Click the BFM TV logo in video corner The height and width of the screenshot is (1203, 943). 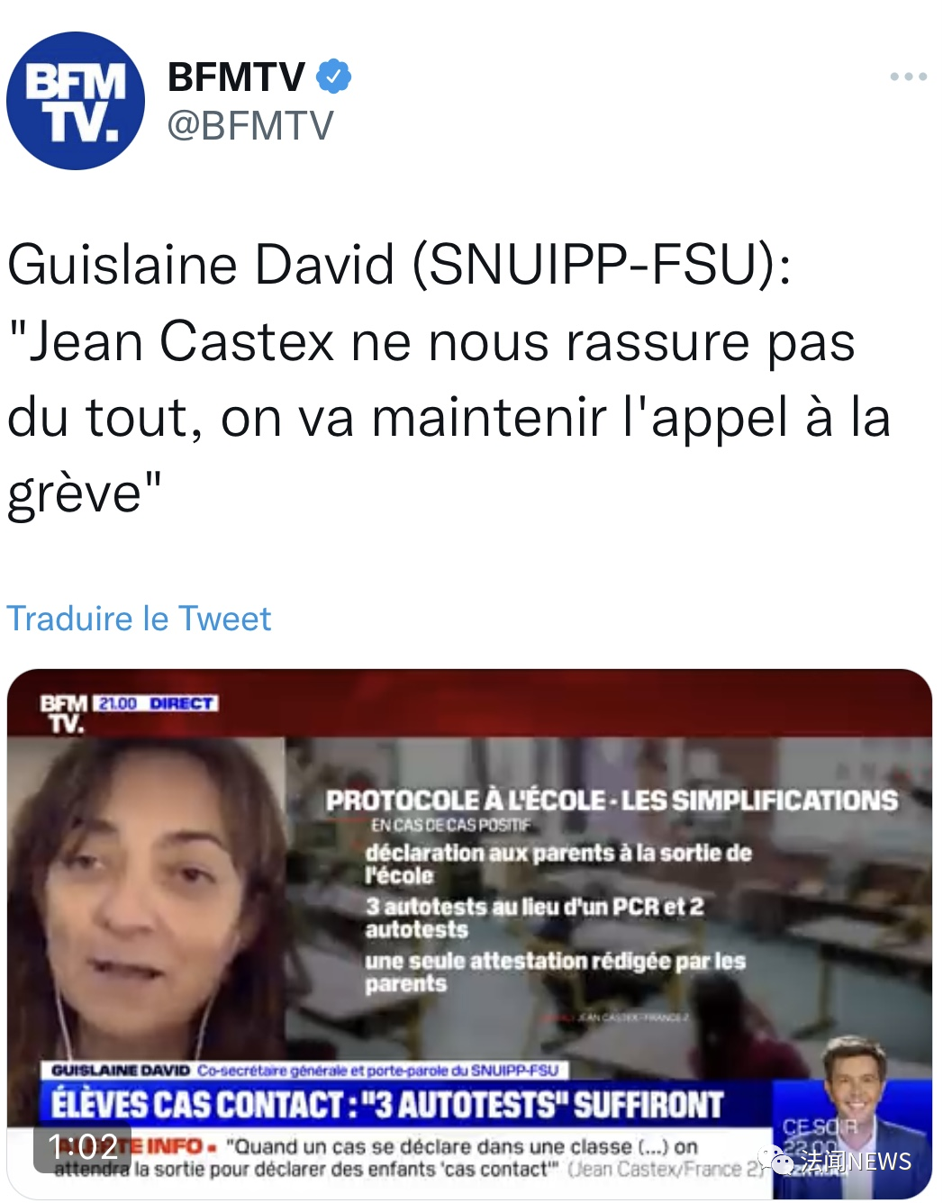coord(64,714)
